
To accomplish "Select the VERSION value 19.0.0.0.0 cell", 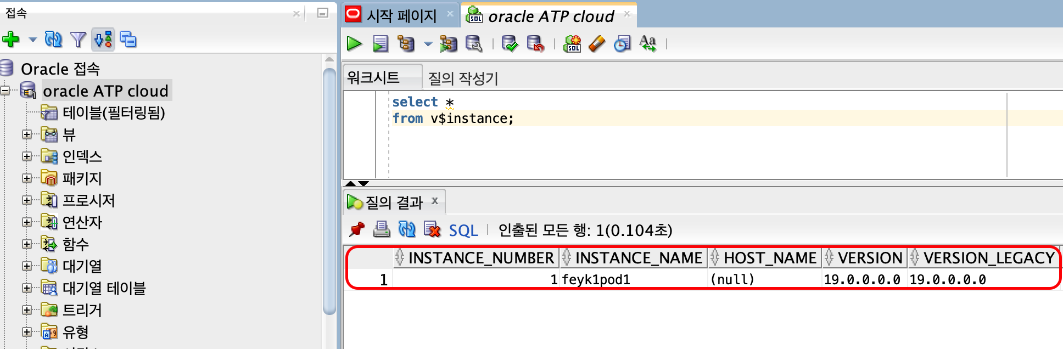I will coord(865,279).
